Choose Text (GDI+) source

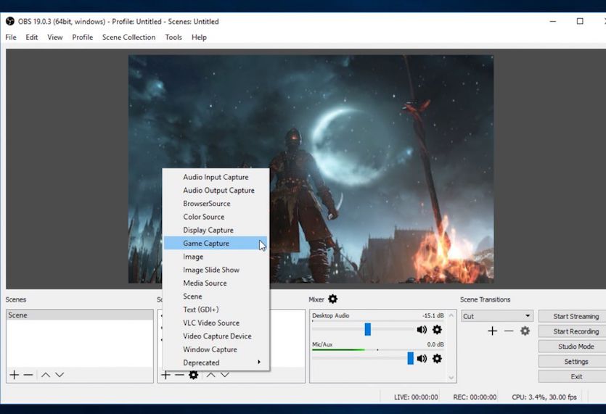[216, 310]
